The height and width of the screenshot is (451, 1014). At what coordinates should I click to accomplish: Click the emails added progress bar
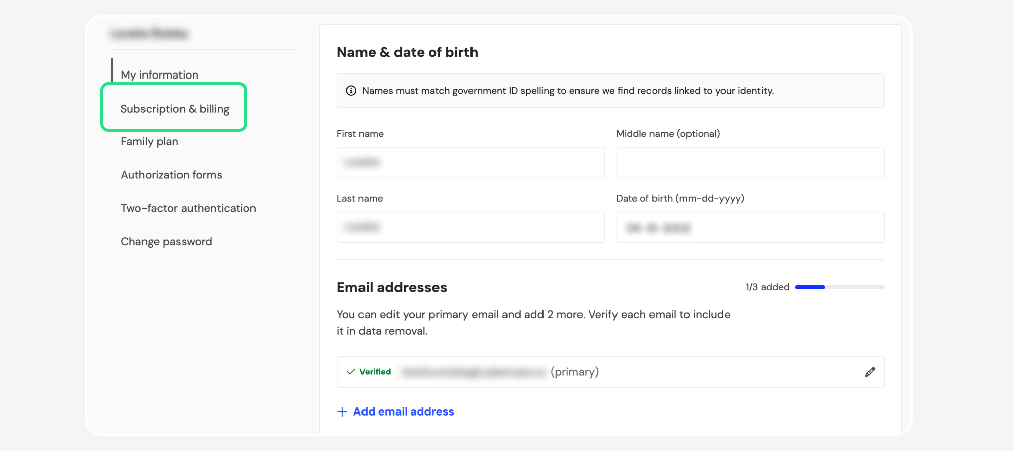840,287
